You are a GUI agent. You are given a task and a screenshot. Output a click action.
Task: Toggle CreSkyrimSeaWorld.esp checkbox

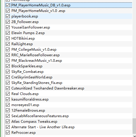8,77
